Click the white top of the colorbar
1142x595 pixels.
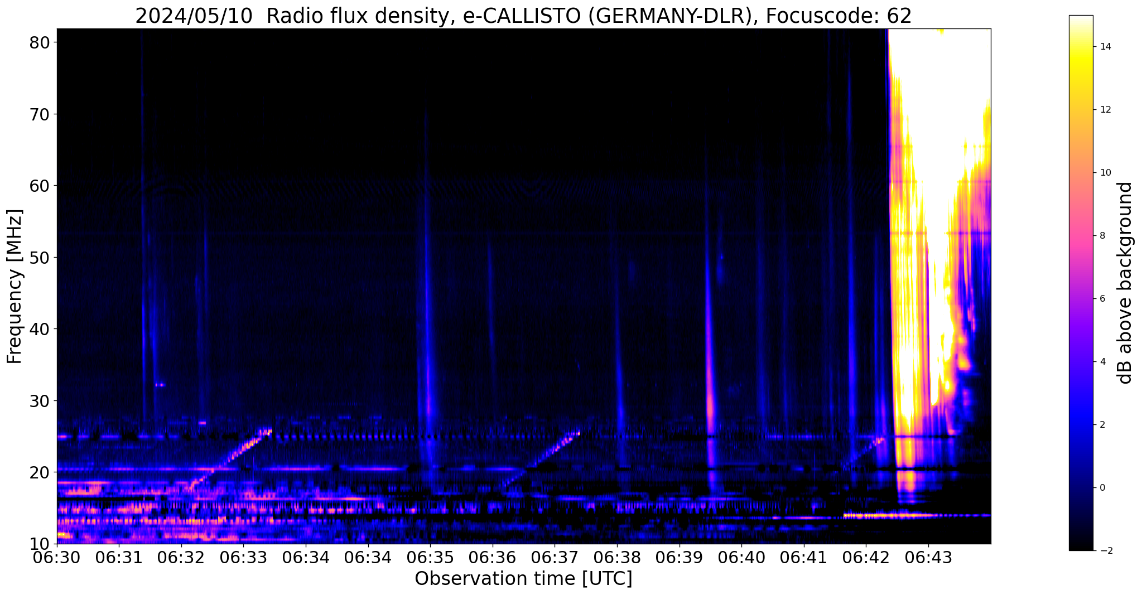pyautogui.click(x=1081, y=22)
